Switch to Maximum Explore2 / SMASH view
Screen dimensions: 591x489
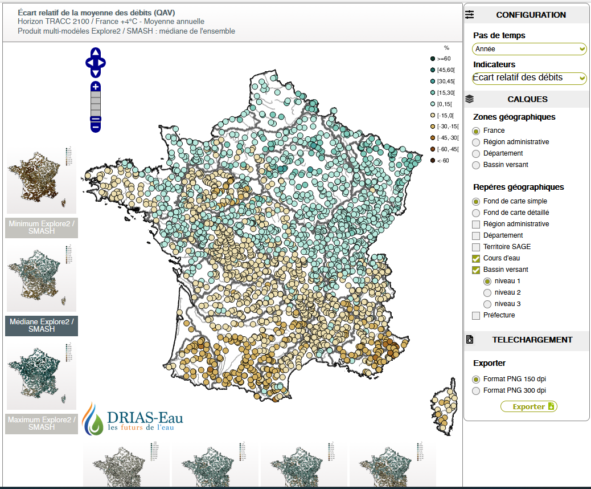pos(42,423)
